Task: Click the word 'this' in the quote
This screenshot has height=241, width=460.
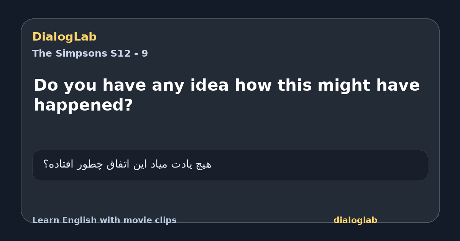Action: (x=294, y=85)
